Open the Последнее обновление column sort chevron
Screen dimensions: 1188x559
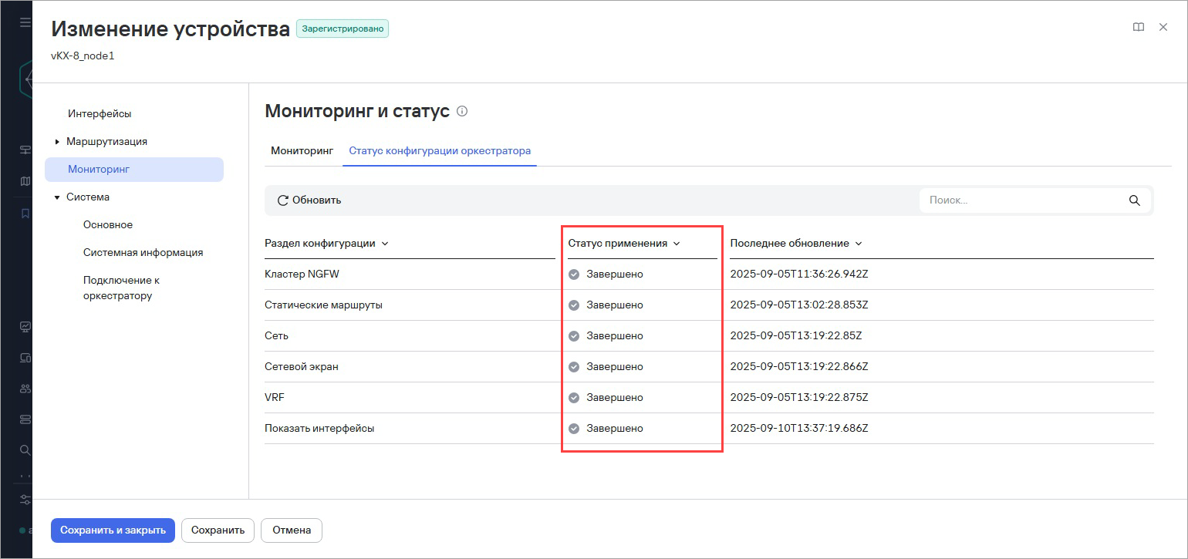click(x=859, y=244)
